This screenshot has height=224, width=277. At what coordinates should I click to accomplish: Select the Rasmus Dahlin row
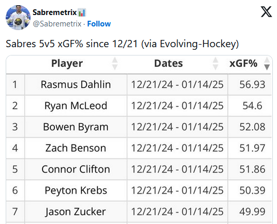139,85
